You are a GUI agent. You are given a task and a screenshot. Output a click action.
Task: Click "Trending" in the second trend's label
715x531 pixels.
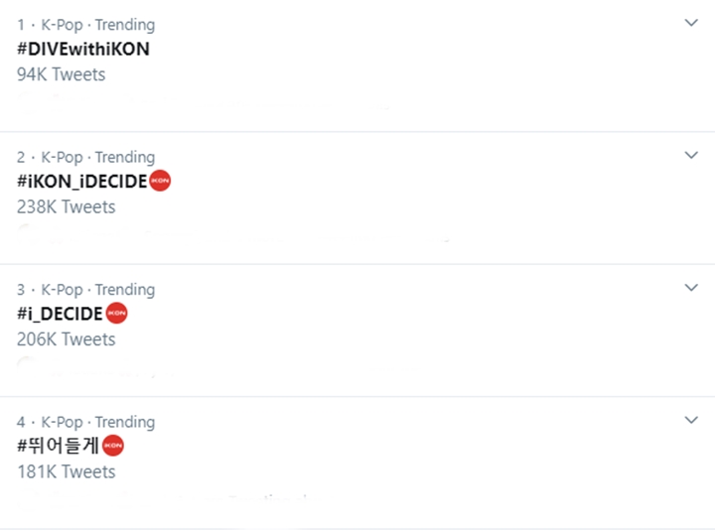125,157
